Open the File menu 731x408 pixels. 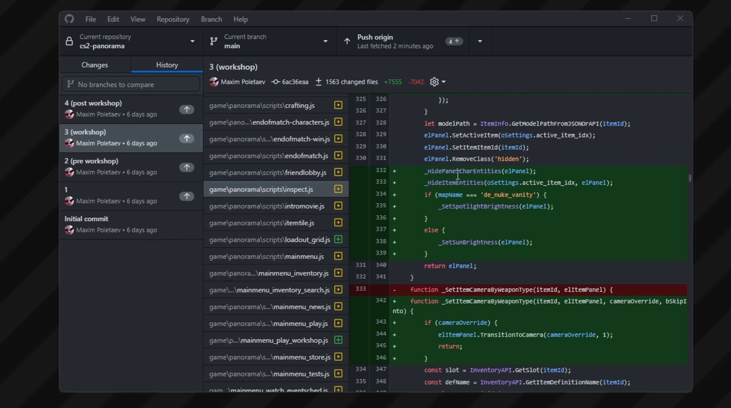tap(90, 19)
